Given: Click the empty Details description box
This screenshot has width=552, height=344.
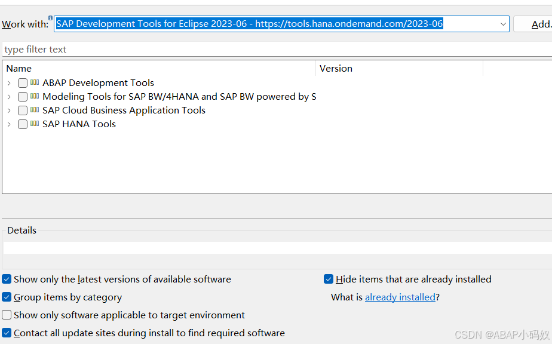Looking at the screenshot, I should (278, 247).
